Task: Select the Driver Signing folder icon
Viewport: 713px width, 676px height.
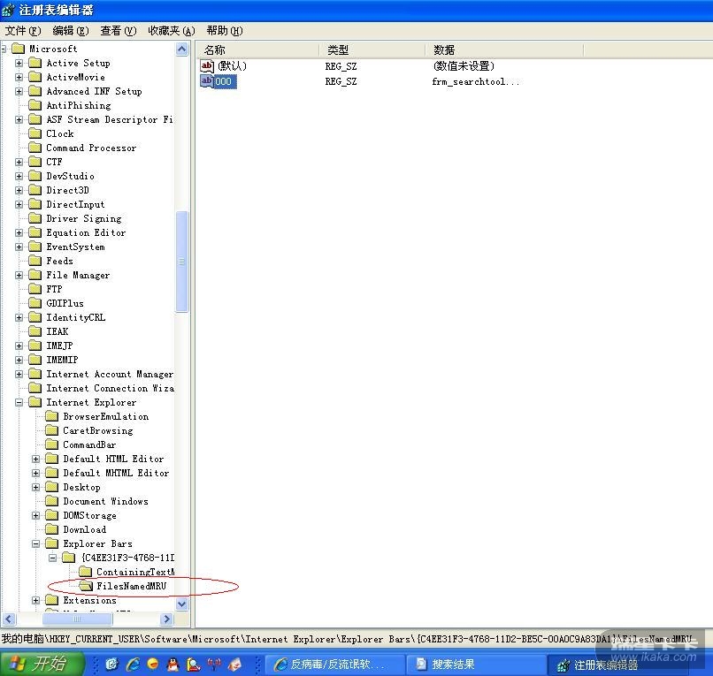Action: [35, 218]
